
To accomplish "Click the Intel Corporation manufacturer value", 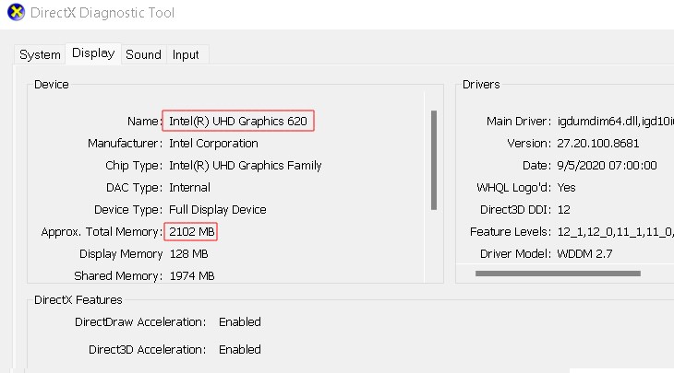I will pyautogui.click(x=213, y=143).
